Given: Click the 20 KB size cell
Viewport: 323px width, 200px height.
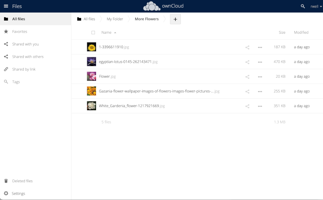Looking at the screenshot, I should [281, 76].
